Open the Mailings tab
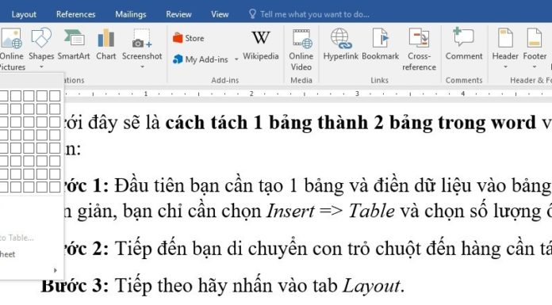 131,14
